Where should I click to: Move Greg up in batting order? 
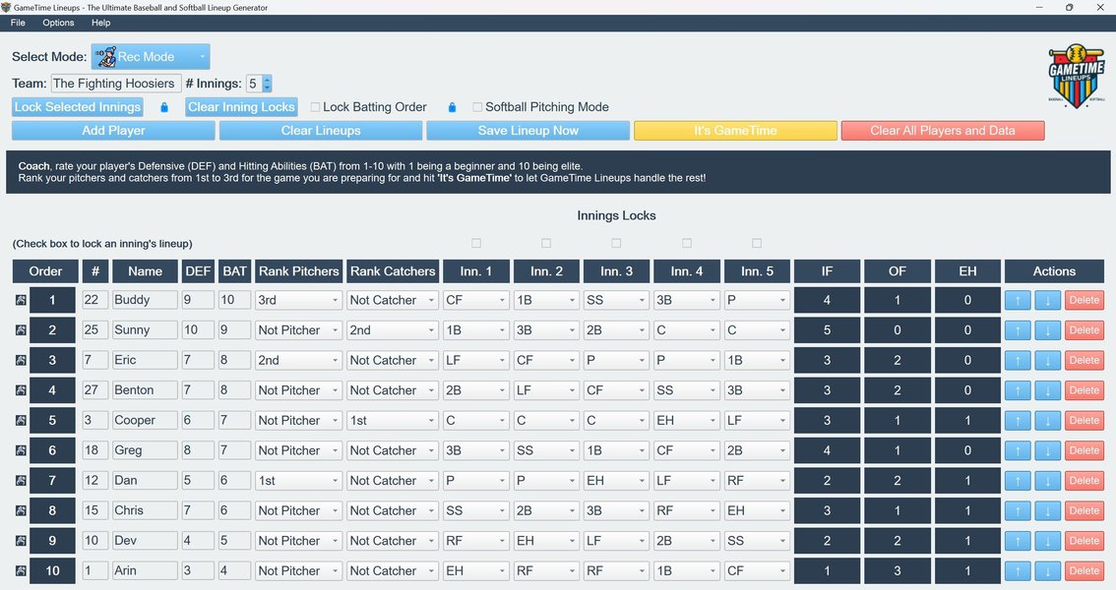(x=1018, y=450)
